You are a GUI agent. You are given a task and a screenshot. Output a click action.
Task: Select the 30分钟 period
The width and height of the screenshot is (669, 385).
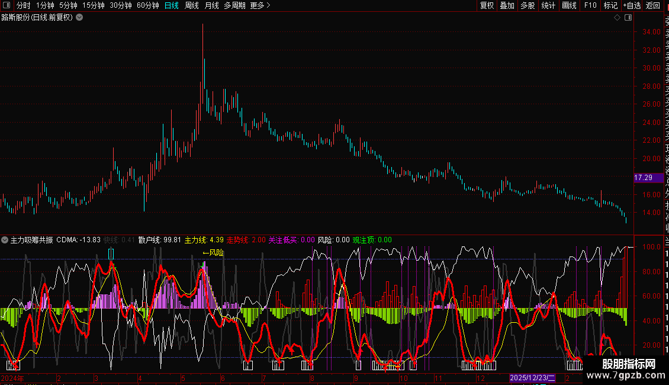click(121, 5)
